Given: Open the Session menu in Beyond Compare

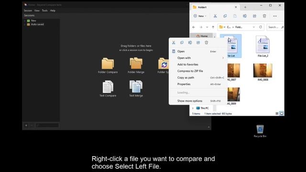Looking at the screenshot, I should tap(28, 11).
